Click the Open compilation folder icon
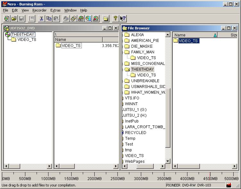 14,19
